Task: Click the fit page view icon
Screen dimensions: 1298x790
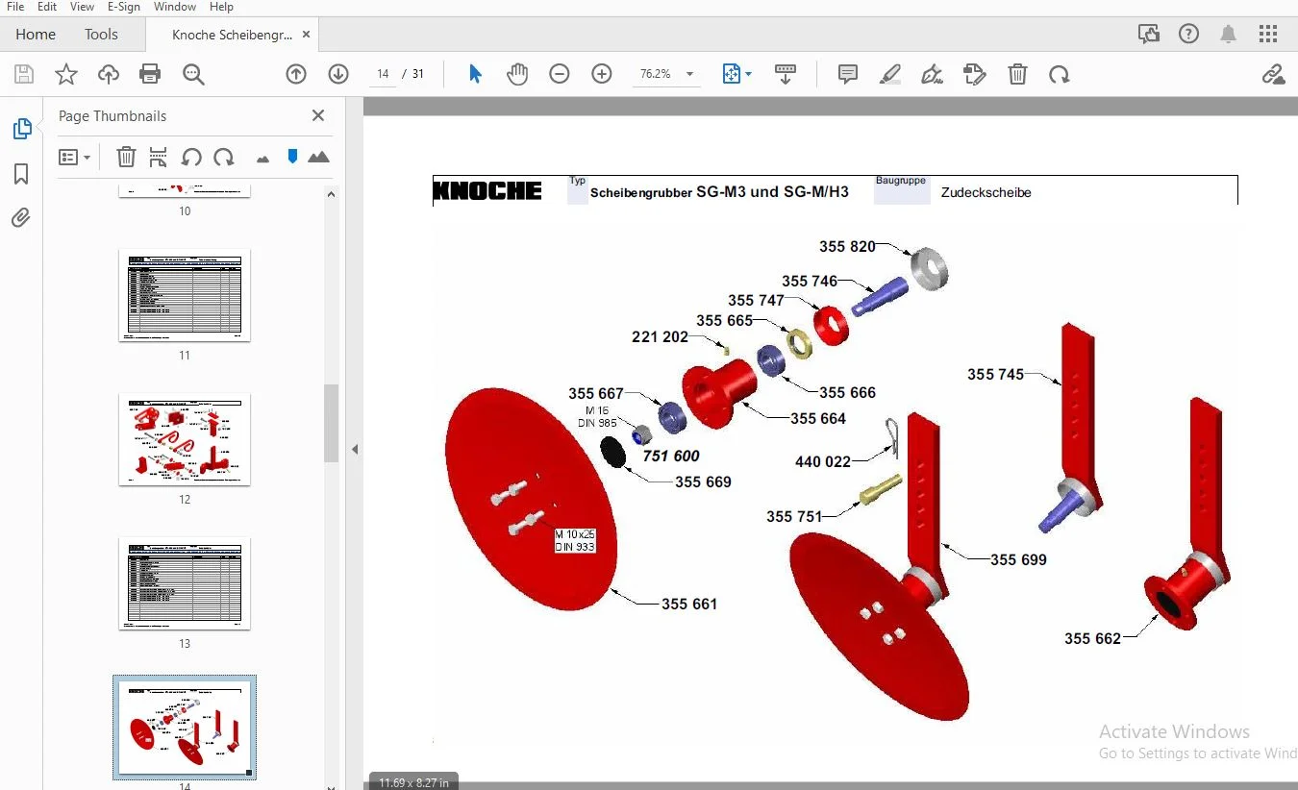Action: pyautogui.click(x=732, y=74)
